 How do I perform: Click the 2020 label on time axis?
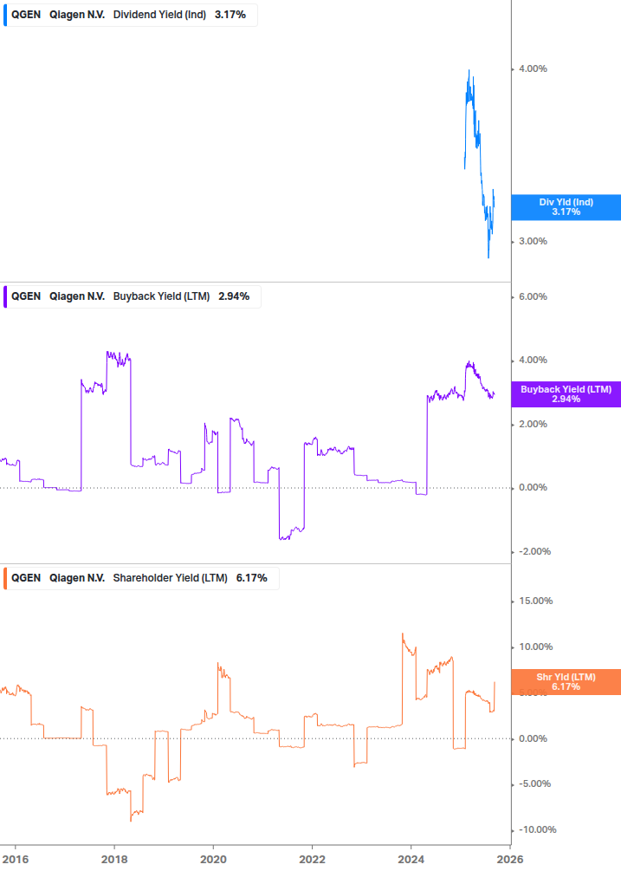pos(213,860)
